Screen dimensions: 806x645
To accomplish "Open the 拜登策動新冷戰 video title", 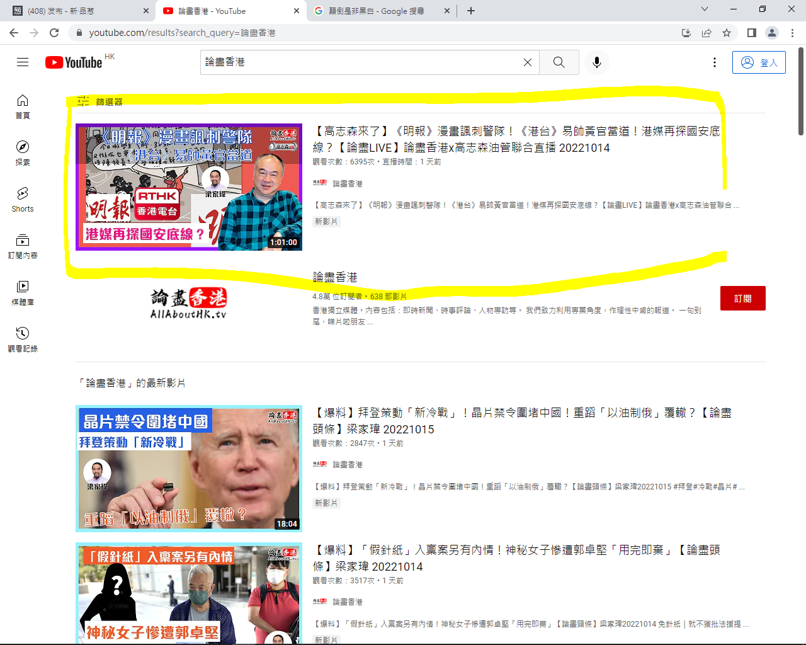I will pyautogui.click(x=522, y=421).
